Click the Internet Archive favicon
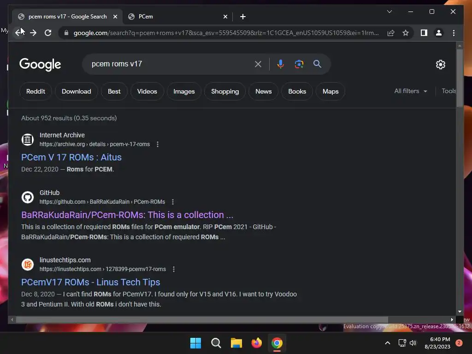The height and width of the screenshot is (354, 472). (27, 140)
